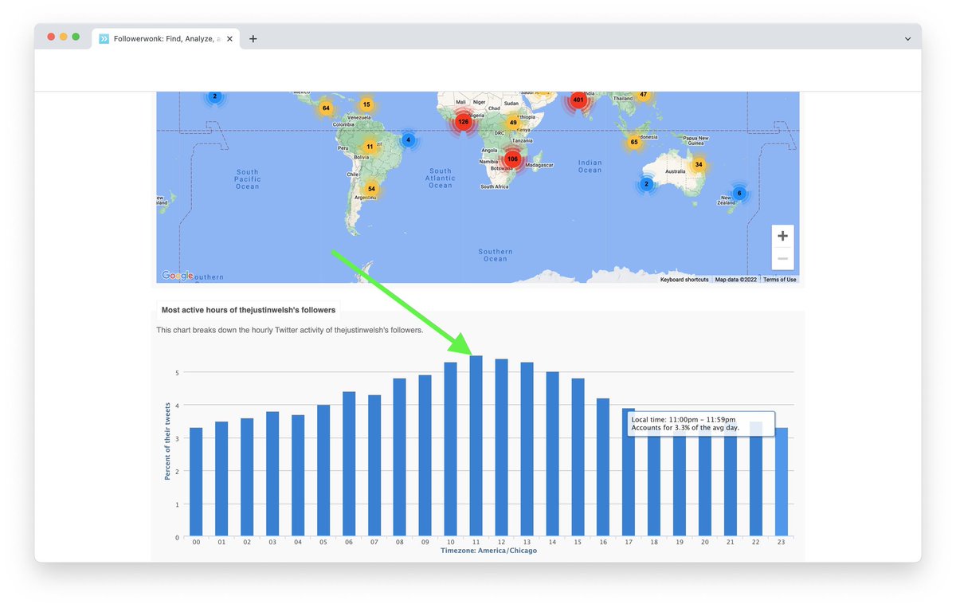Screen dimensions: 956x608
Task: Click the blue 2 cluster west of Australia
Action: pyautogui.click(x=646, y=184)
